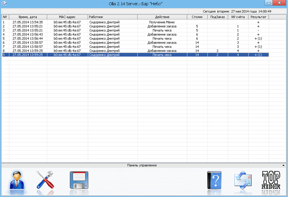Sort by the Работник column header
The width and height of the screenshot is (288, 197).
click(x=112, y=17)
